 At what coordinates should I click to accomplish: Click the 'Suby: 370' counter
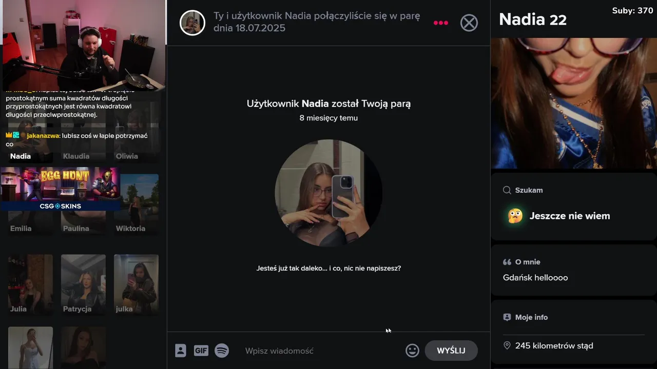click(632, 11)
